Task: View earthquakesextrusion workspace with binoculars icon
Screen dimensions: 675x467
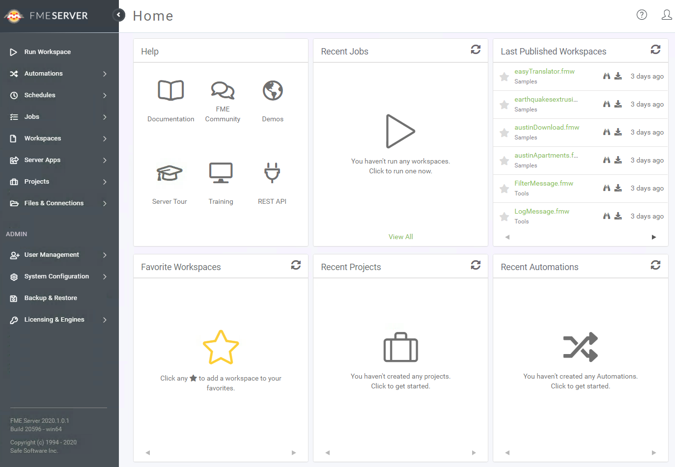Action: click(x=607, y=104)
